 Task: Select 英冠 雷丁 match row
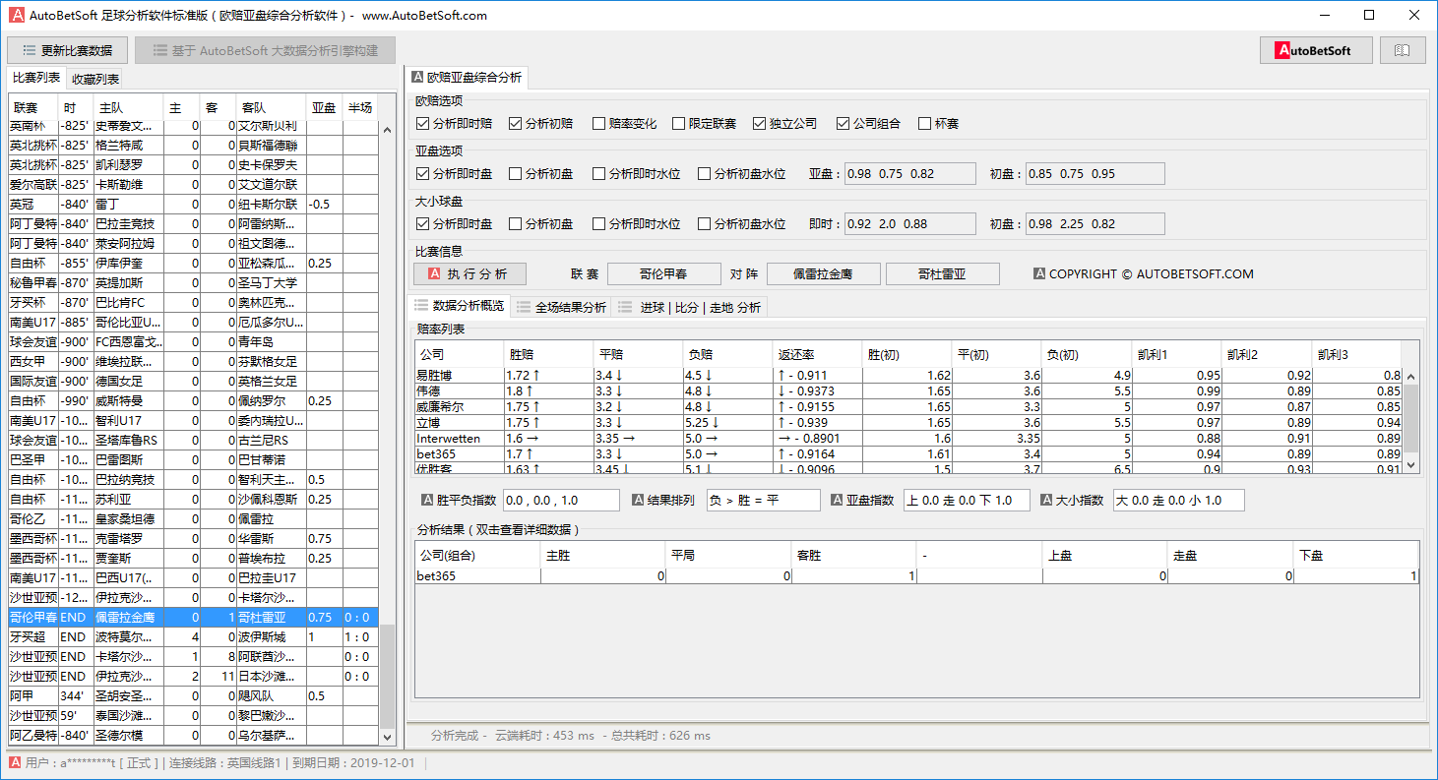pos(192,205)
